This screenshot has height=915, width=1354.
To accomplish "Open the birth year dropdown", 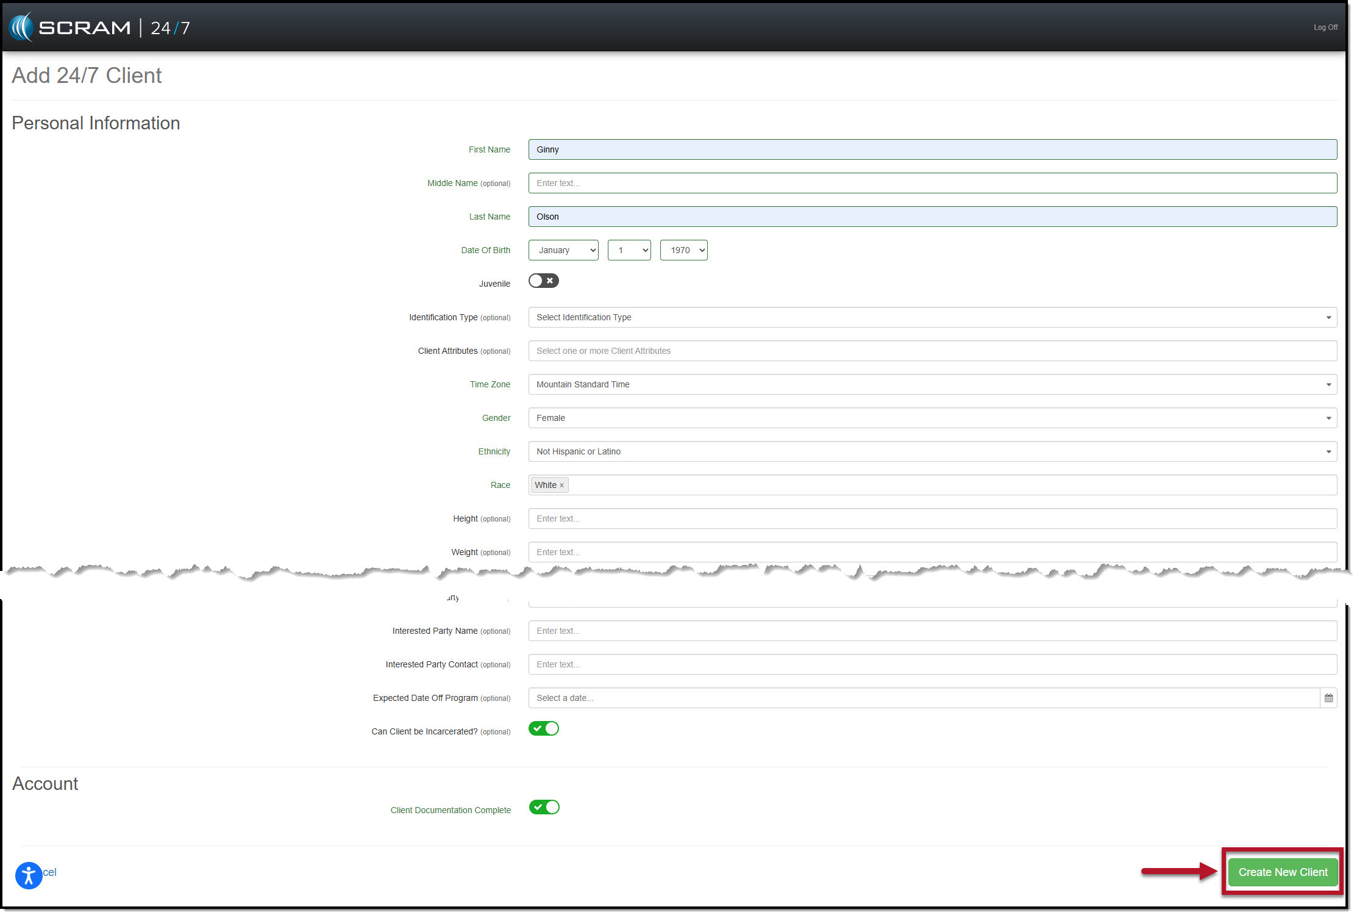I will coord(683,250).
